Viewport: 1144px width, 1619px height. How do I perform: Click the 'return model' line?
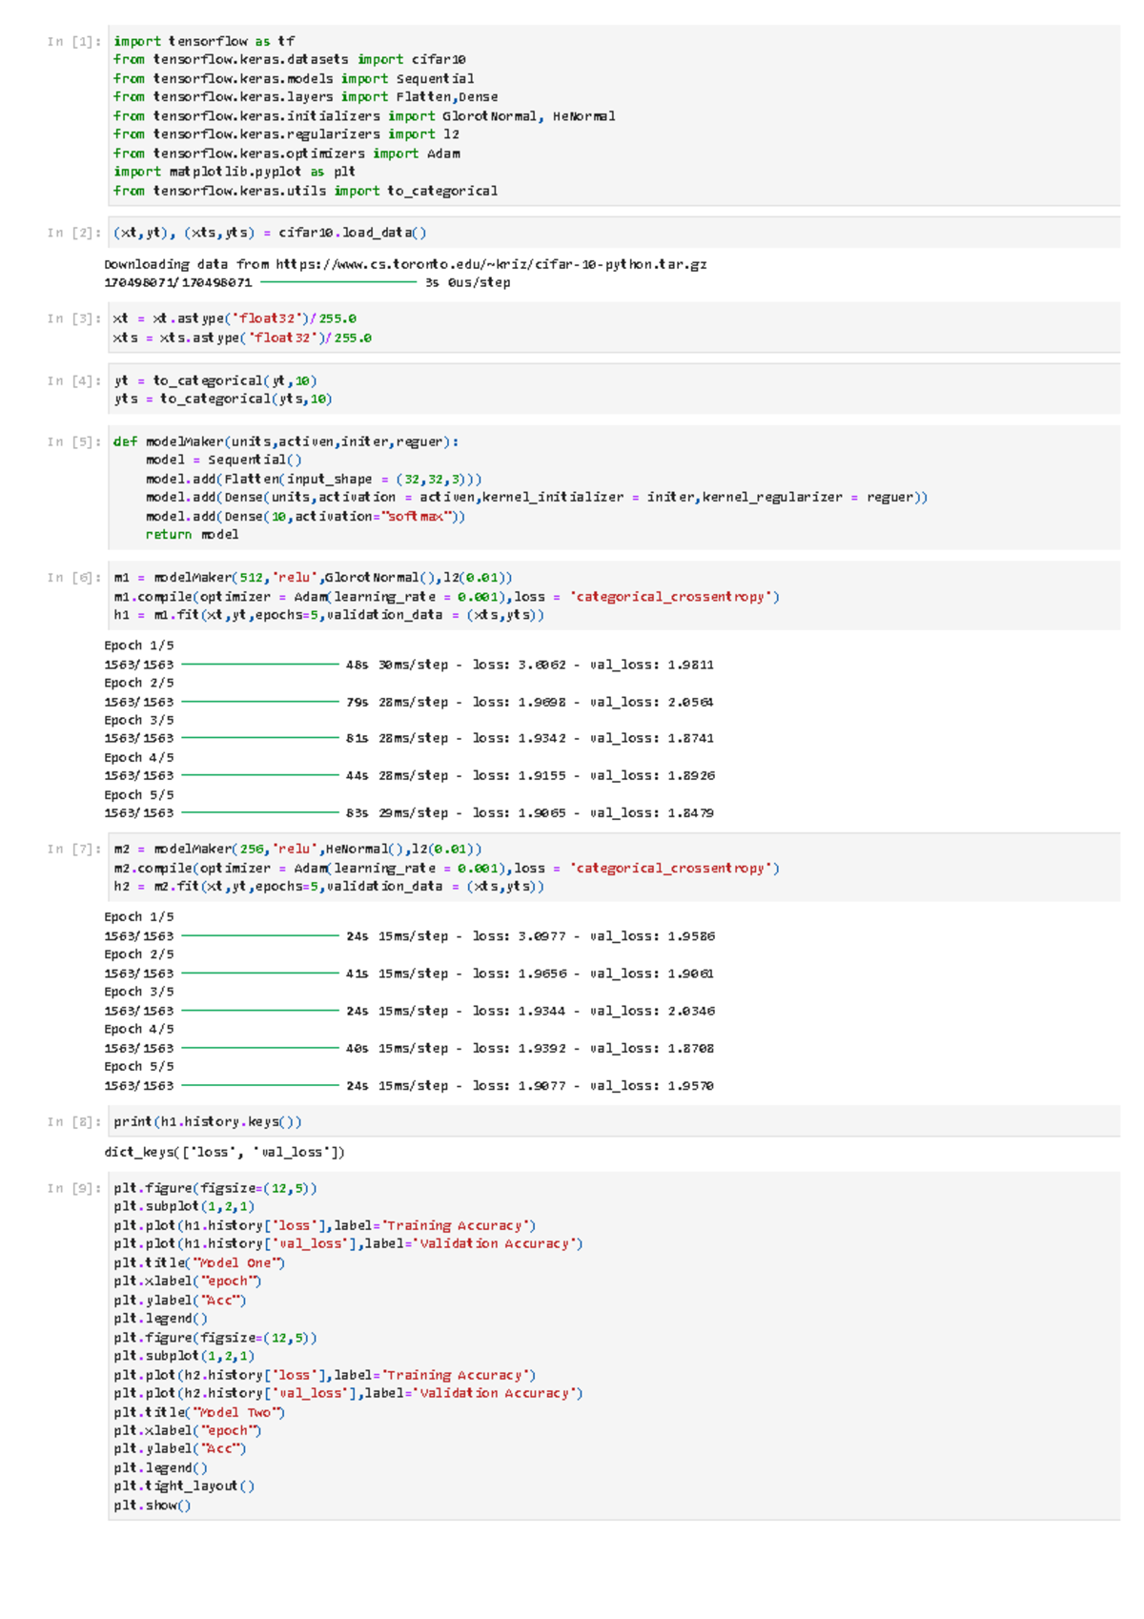coord(192,535)
